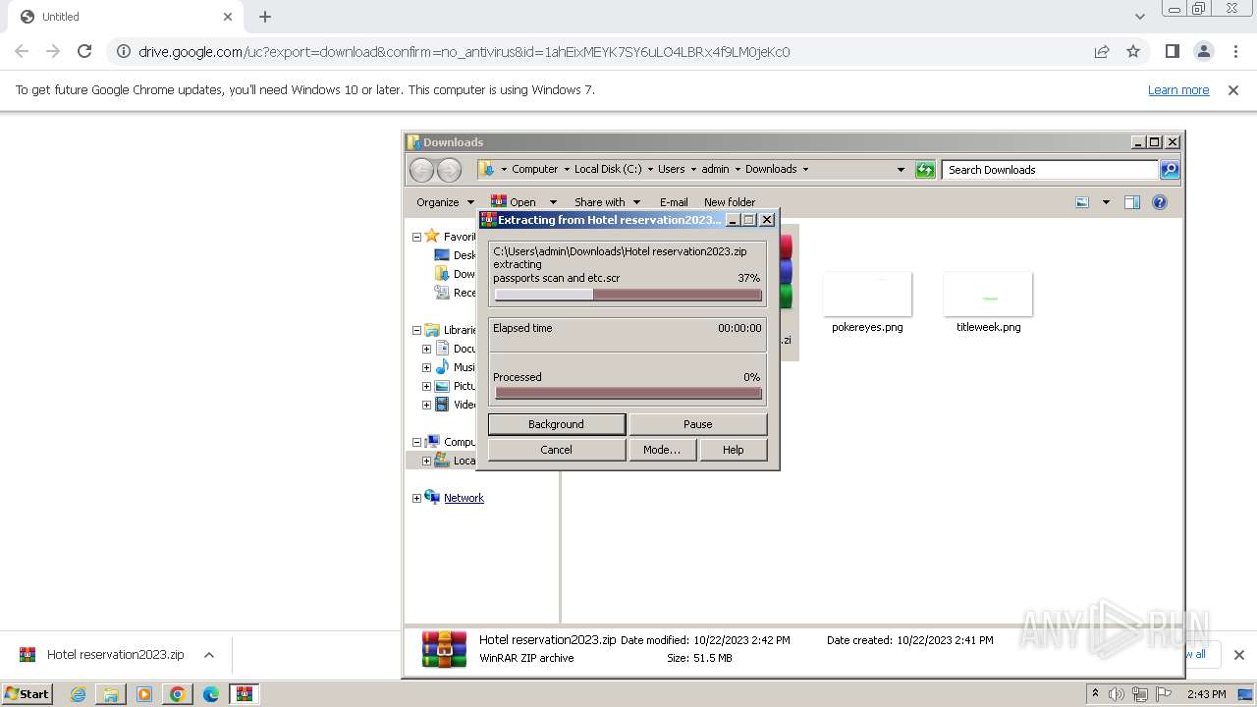Open Windows Media Player taskbar icon
Image resolution: width=1257 pixels, height=707 pixels.
pos(144,694)
